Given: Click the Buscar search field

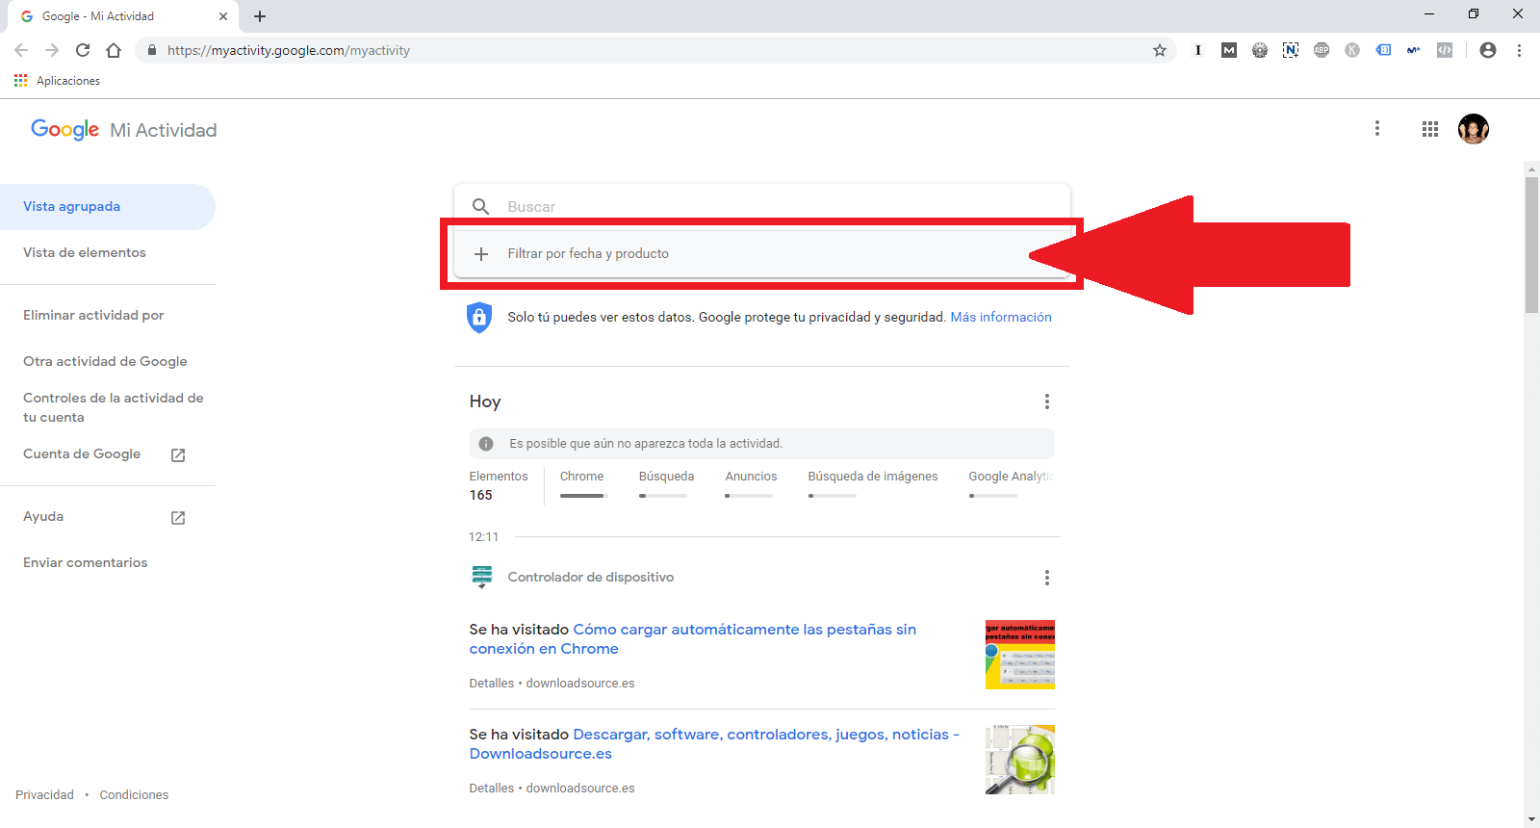Looking at the screenshot, I should (x=762, y=206).
